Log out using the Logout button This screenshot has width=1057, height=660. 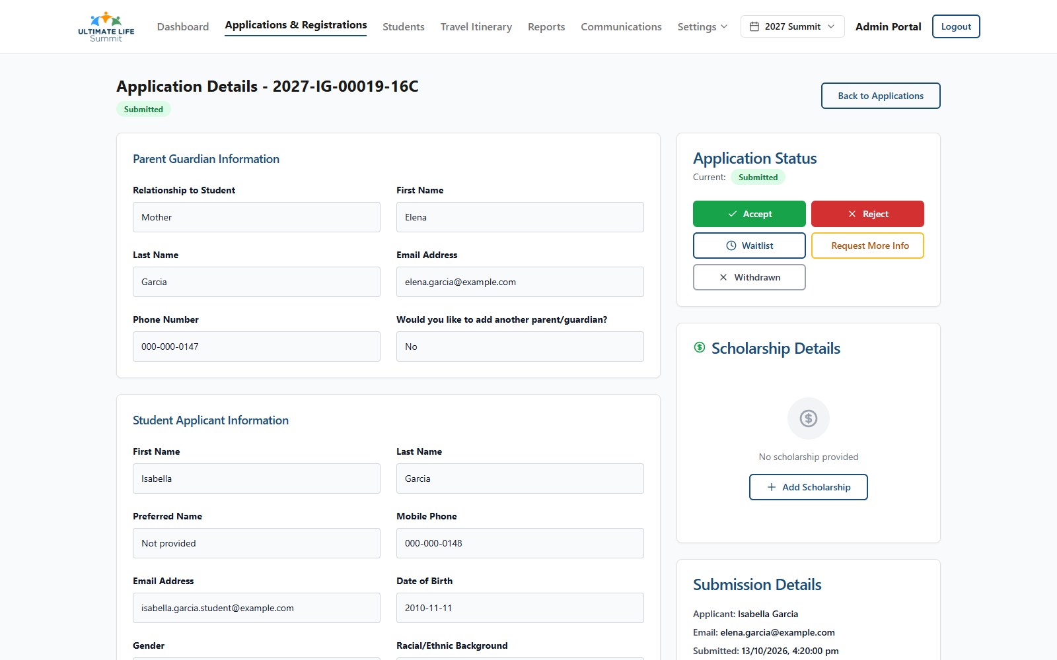pyautogui.click(x=956, y=26)
